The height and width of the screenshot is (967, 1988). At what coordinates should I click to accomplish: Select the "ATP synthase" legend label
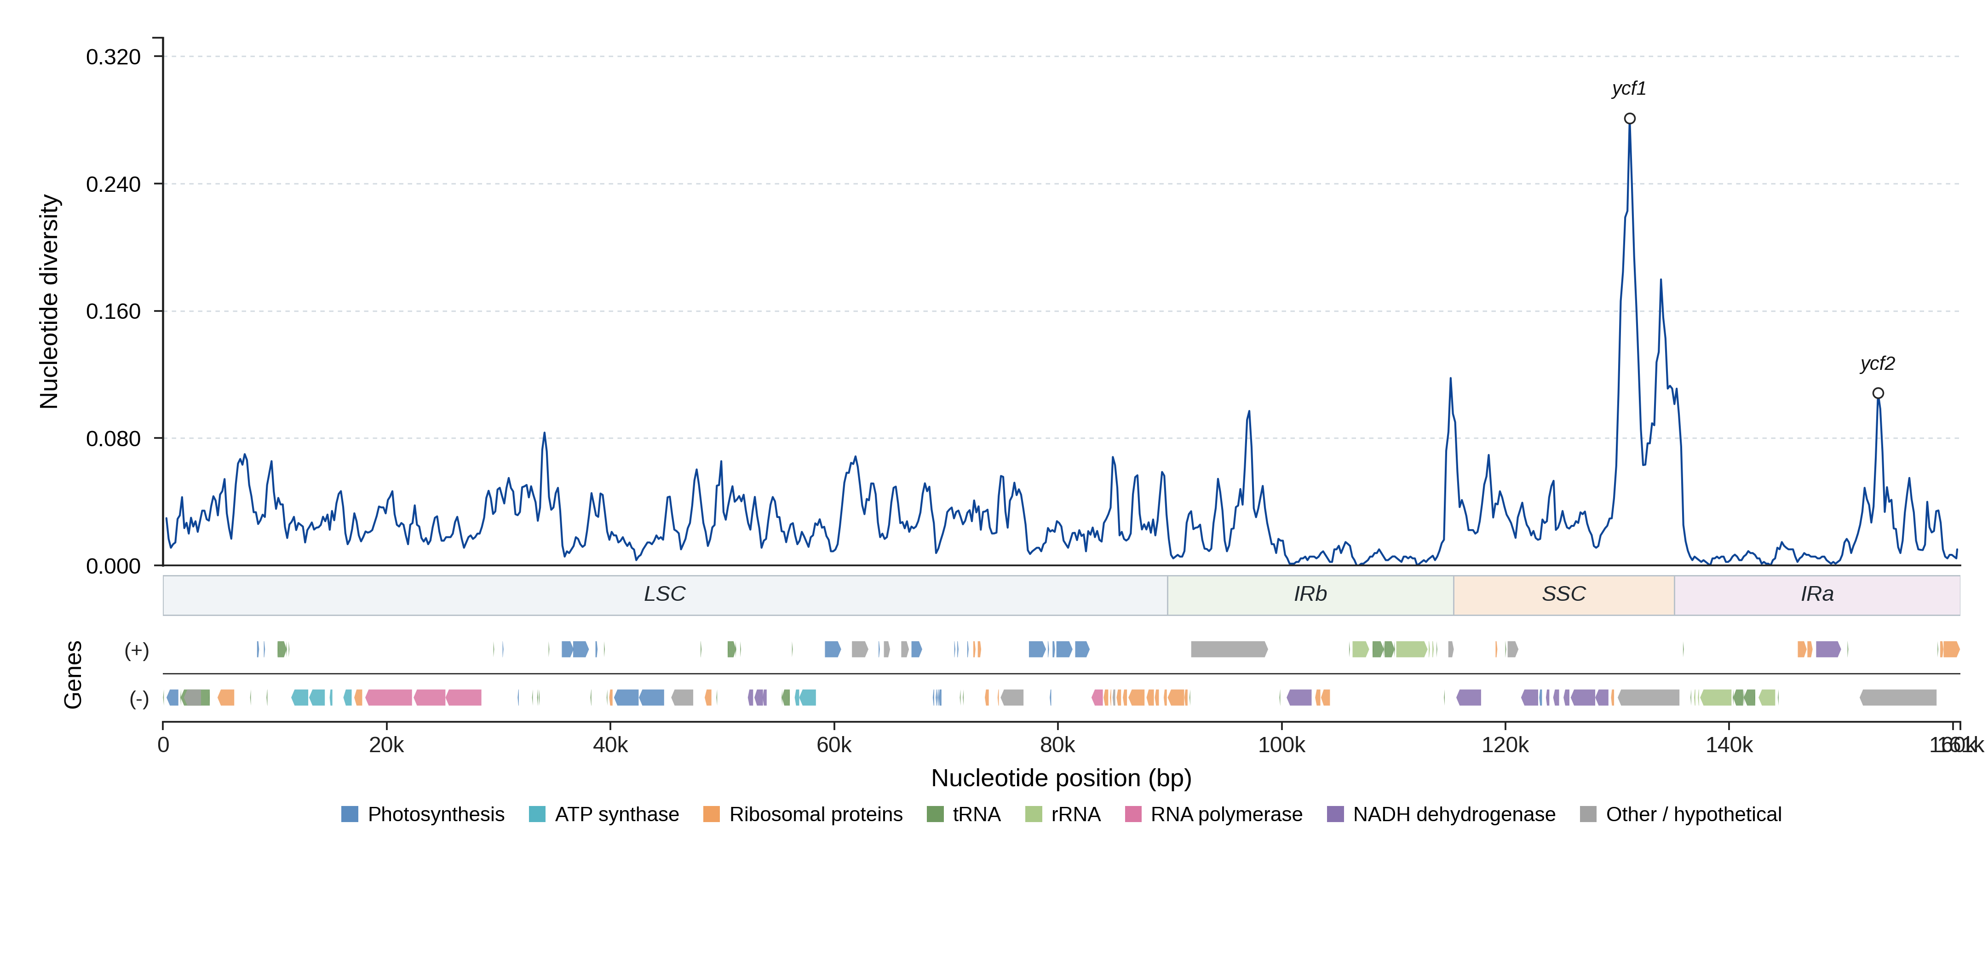[x=617, y=814]
